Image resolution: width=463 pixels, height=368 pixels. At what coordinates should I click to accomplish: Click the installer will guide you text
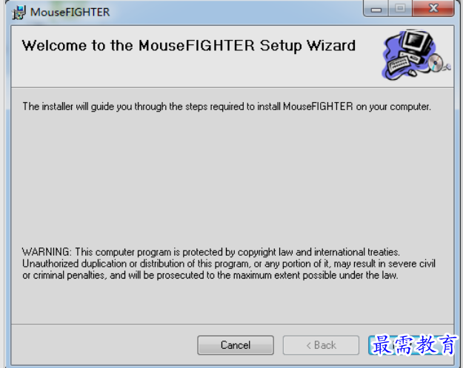227,106
